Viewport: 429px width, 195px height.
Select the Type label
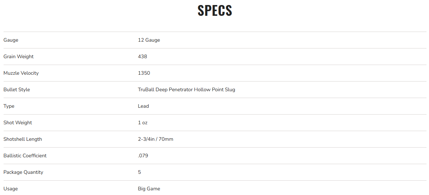[9, 106]
